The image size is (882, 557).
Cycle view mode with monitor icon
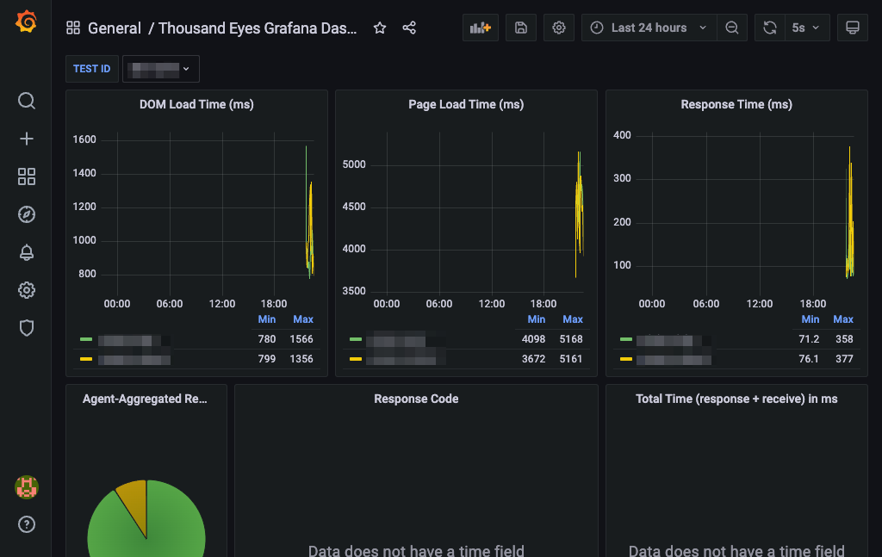coord(853,28)
